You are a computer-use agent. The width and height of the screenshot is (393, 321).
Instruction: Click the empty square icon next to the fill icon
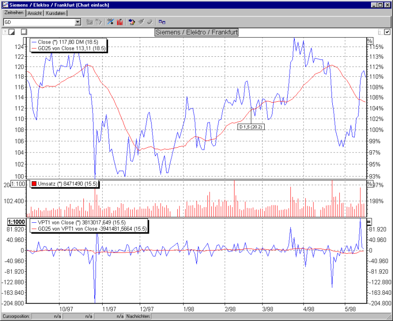[24, 32]
